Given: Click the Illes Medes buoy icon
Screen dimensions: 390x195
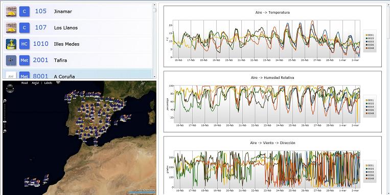Looking at the screenshot, I should coord(11,44).
